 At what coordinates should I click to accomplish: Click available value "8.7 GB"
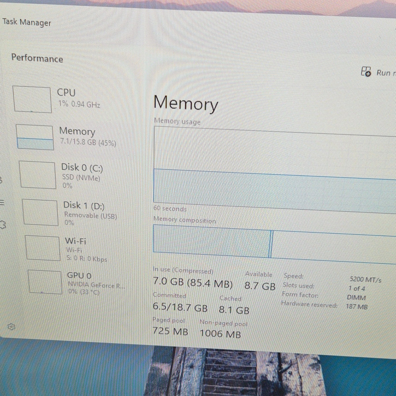[x=260, y=285]
